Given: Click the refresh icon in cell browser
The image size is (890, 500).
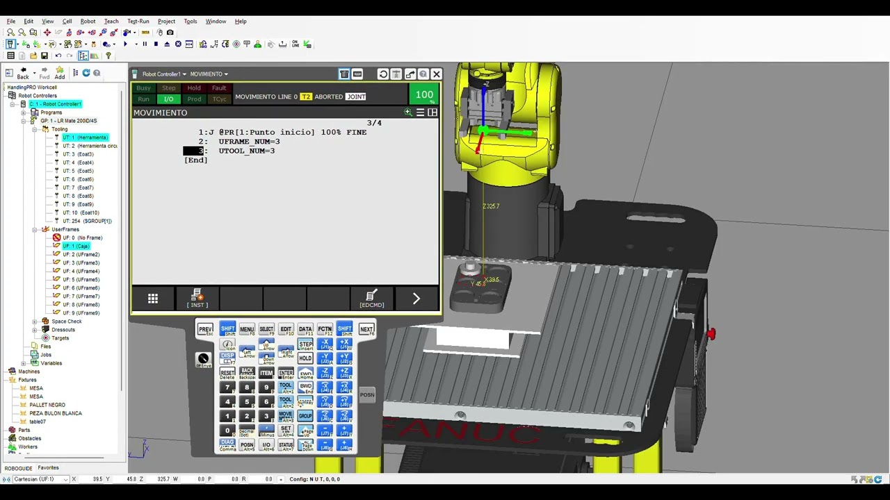Looking at the screenshot, I should click(x=86, y=73).
